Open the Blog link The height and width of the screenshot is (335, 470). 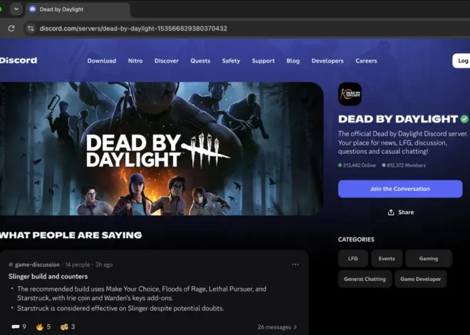[293, 61]
